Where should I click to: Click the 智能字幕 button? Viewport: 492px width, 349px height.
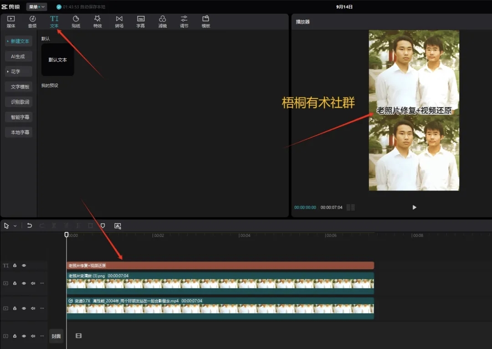pos(19,117)
